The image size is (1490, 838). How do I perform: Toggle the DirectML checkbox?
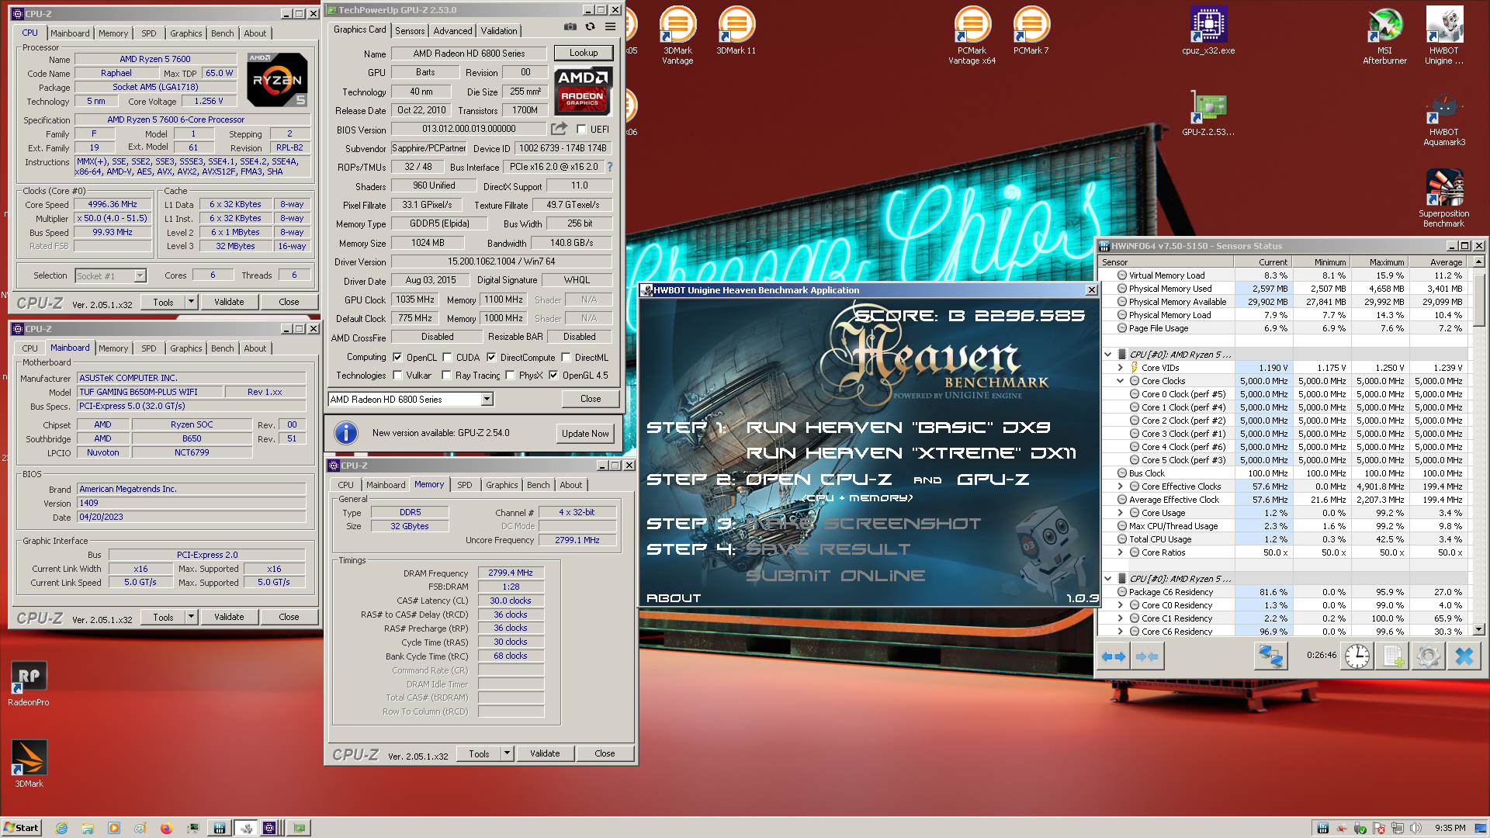tap(567, 358)
